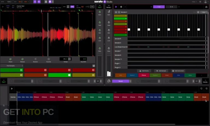Image resolution: width=210 pixels, height=126 pixels.
Task: Click the Clear pattern button
Action: pyautogui.click(x=203, y=12)
